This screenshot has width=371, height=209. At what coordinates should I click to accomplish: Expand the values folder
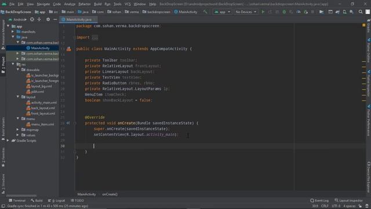[18, 135]
